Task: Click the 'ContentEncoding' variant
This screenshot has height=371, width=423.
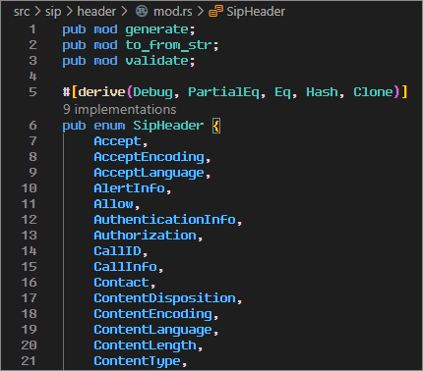Action: pyautogui.click(x=152, y=314)
